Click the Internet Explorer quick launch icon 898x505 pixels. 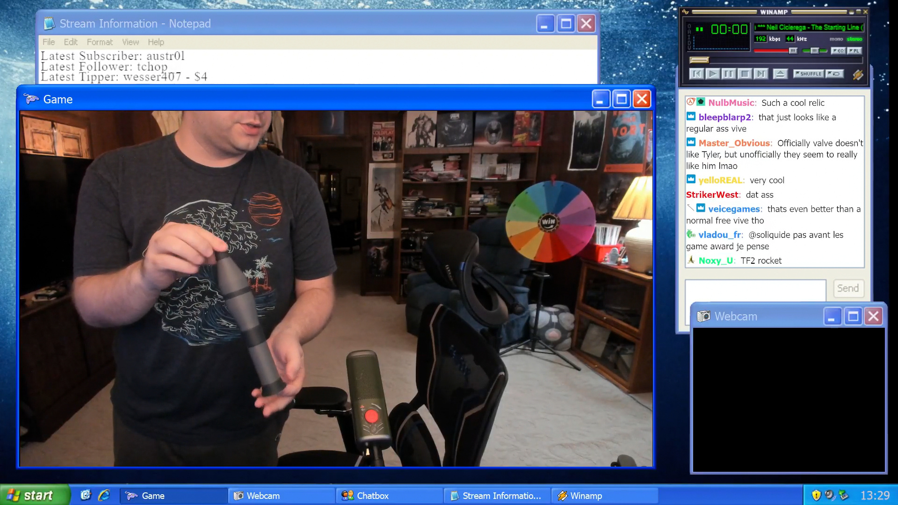pyautogui.click(x=104, y=495)
